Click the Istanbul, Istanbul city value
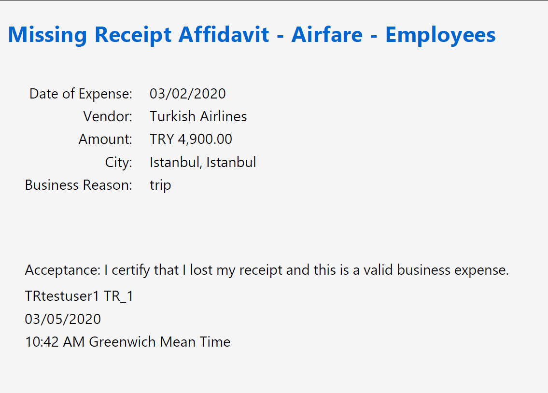Image resolution: width=548 pixels, height=393 pixels. pyautogui.click(x=203, y=162)
